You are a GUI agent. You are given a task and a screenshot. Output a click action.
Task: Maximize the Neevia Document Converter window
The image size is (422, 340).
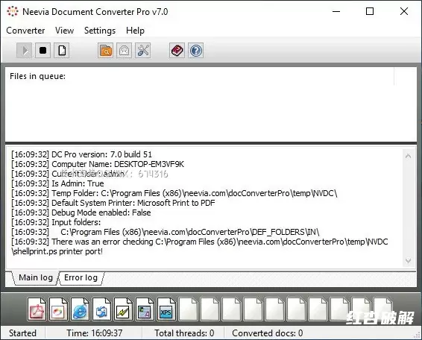click(x=370, y=11)
